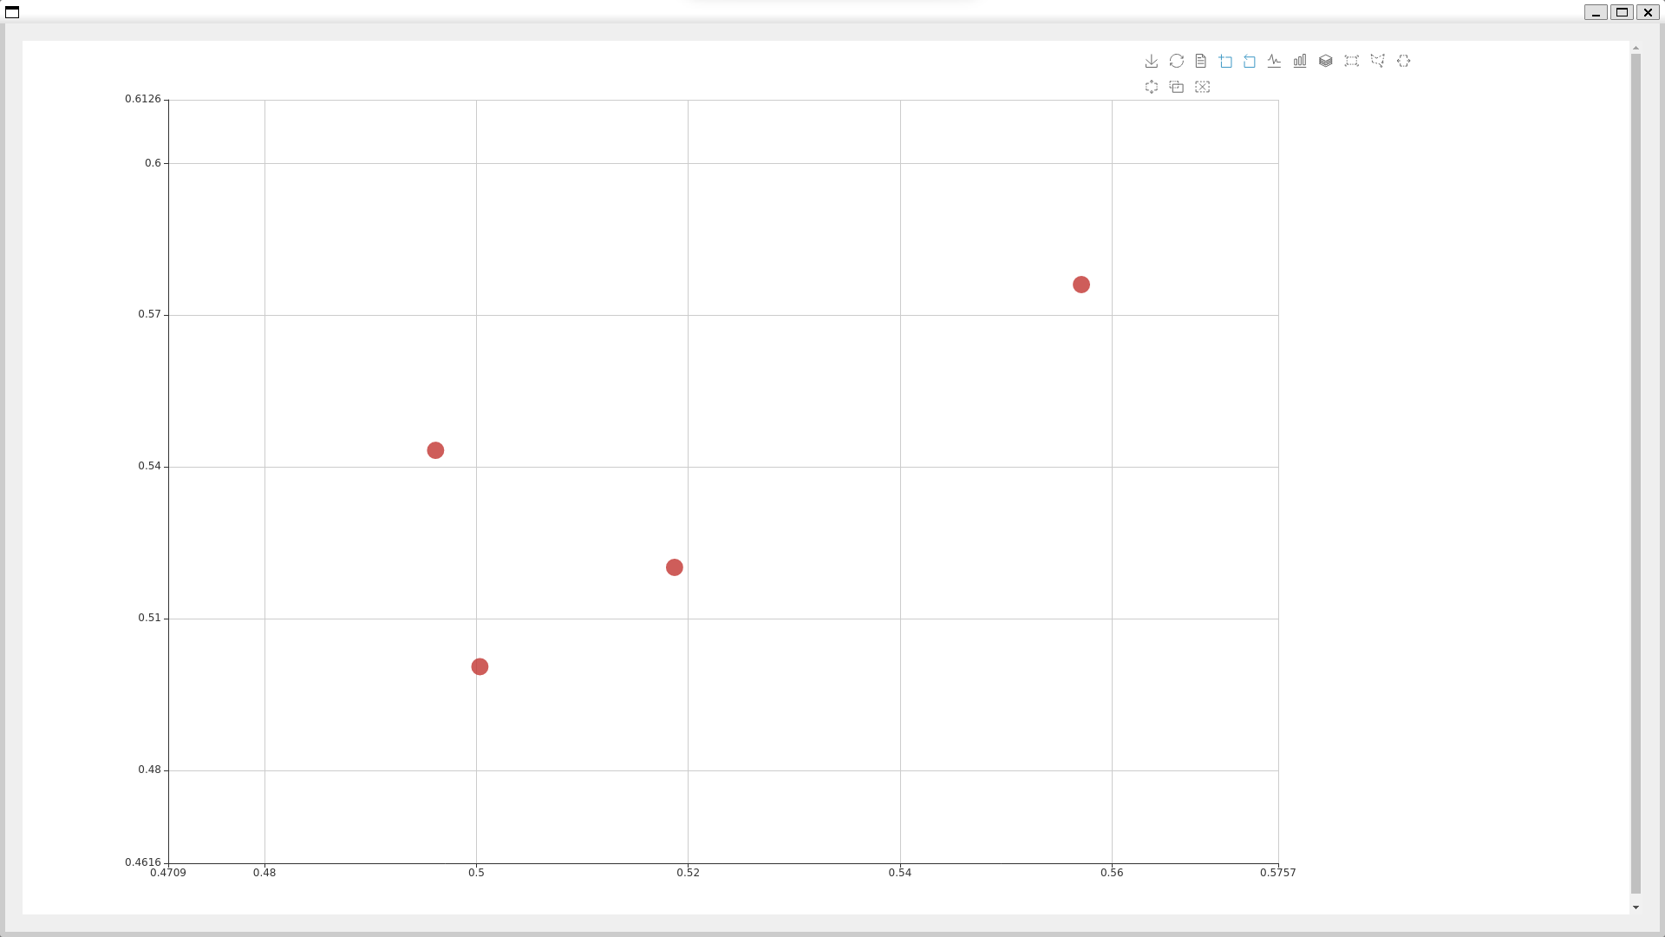Viewport: 1665px width, 937px height.
Task: Click the clear selection brush icon
Action: [x=1203, y=87]
